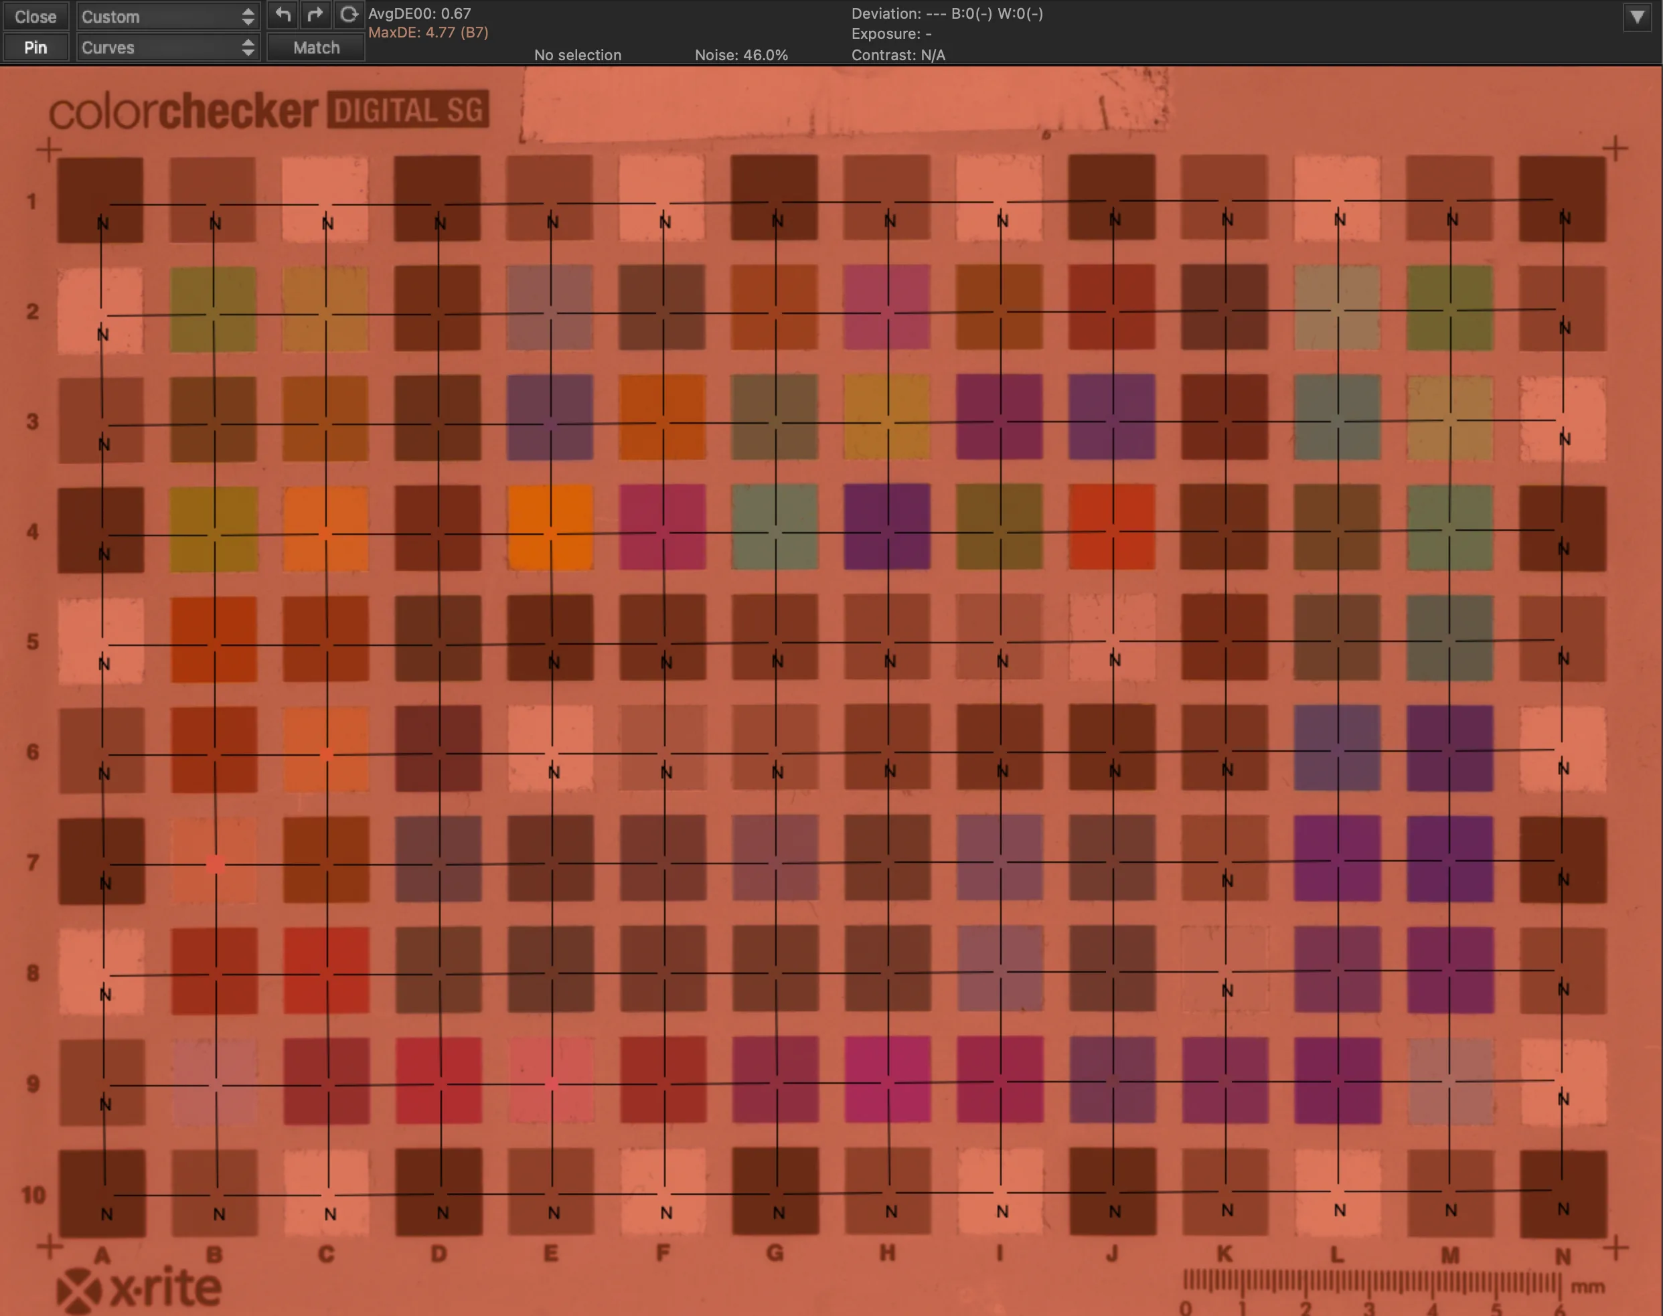Viewport: 1663px width, 1316px height.
Task: Select the light patch C1
Action: pyautogui.click(x=325, y=199)
